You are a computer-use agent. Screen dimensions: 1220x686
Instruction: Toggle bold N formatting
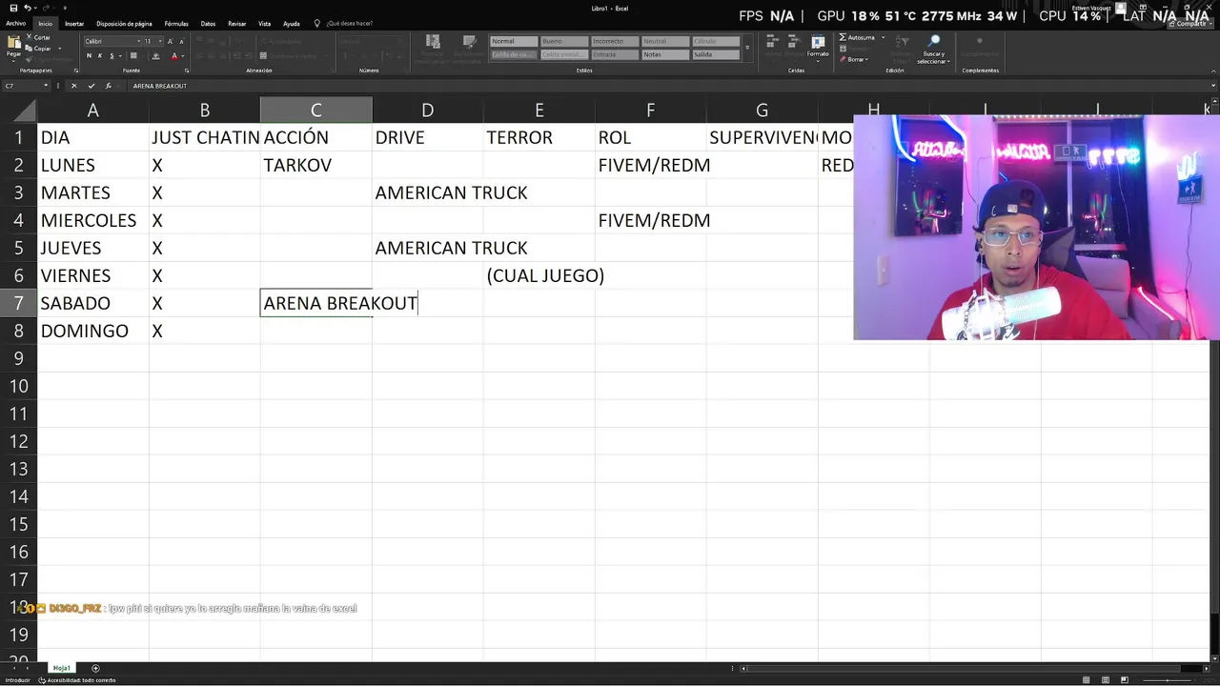coord(89,56)
